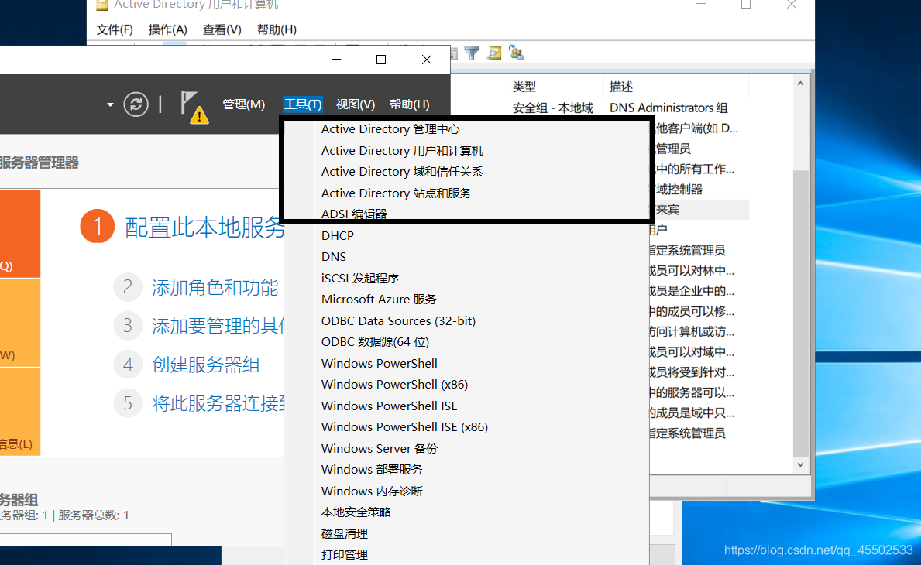Maximize the Server Manager window

[381, 60]
